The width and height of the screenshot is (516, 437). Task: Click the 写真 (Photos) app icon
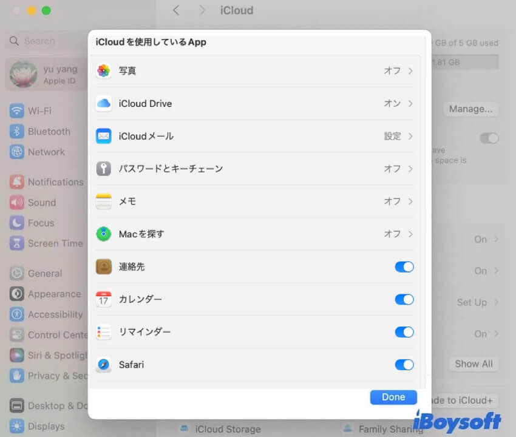(x=104, y=71)
